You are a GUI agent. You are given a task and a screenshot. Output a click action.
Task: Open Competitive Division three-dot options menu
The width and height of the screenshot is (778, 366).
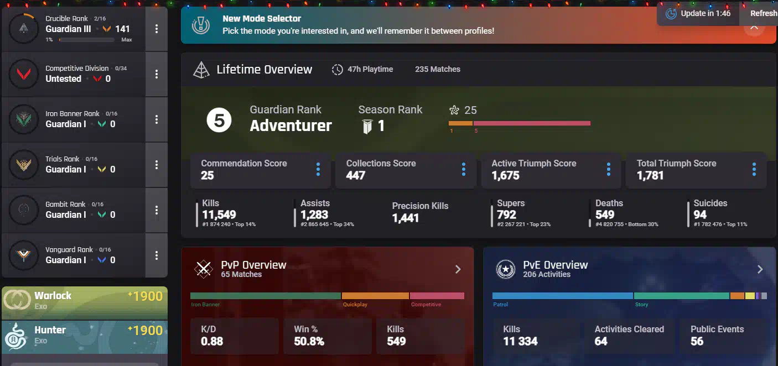point(157,74)
